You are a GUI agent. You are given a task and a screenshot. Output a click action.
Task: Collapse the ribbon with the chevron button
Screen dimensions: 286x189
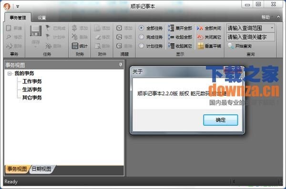point(278,17)
